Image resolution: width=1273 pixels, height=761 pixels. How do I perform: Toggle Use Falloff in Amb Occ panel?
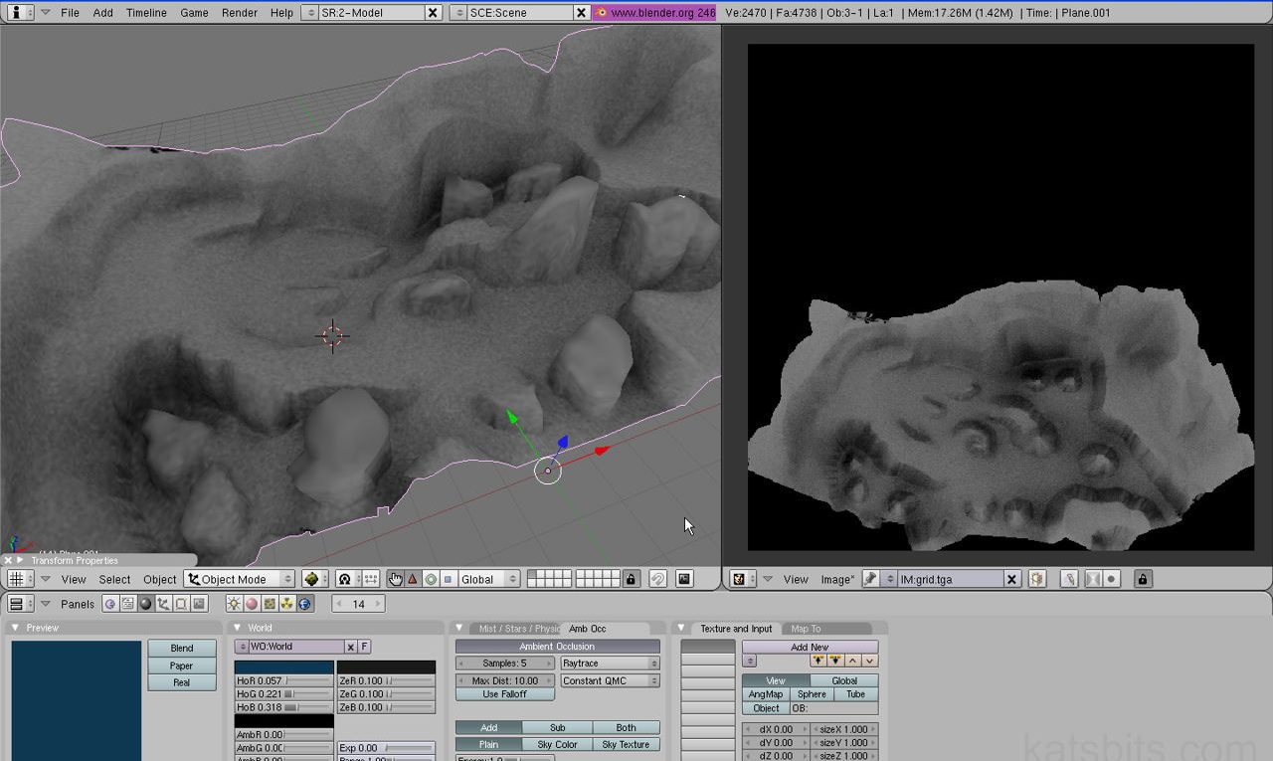[x=504, y=693]
